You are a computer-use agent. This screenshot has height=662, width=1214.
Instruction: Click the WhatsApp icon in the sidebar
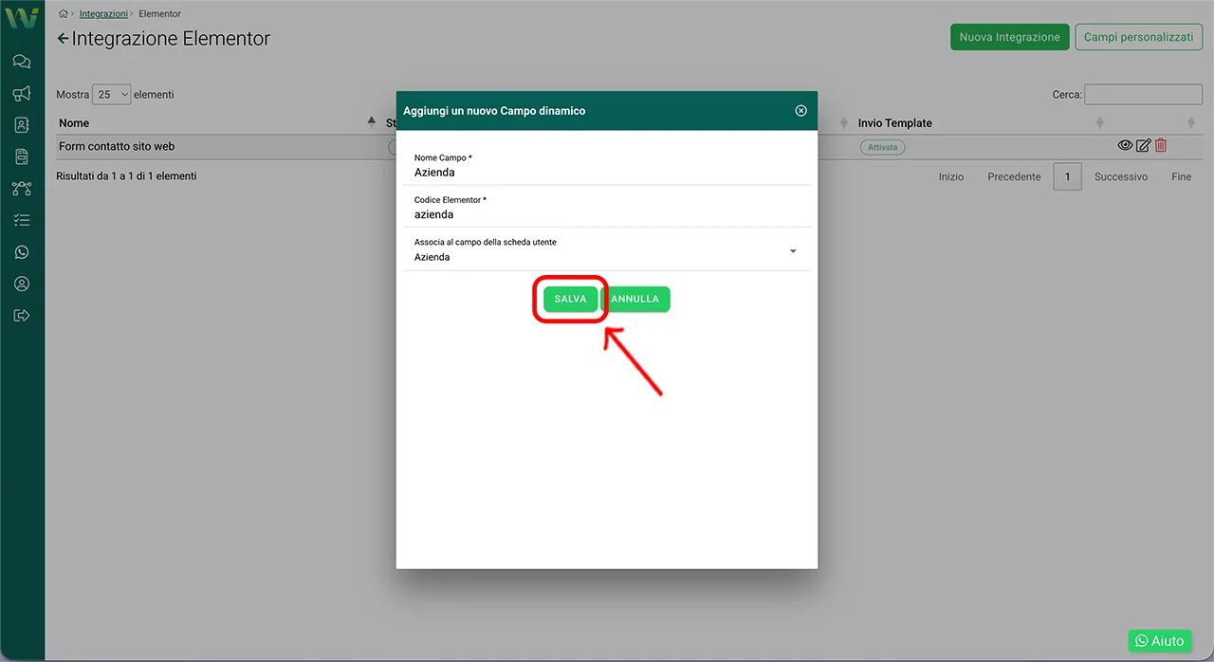coord(22,252)
